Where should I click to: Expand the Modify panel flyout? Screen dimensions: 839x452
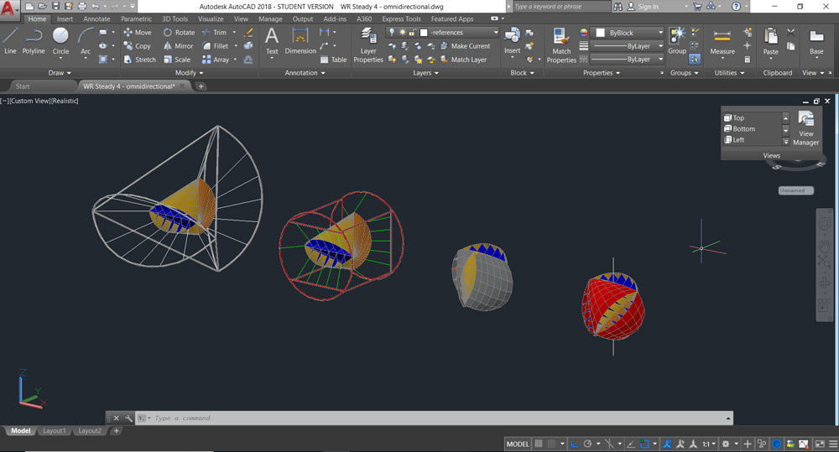tap(190, 73)
